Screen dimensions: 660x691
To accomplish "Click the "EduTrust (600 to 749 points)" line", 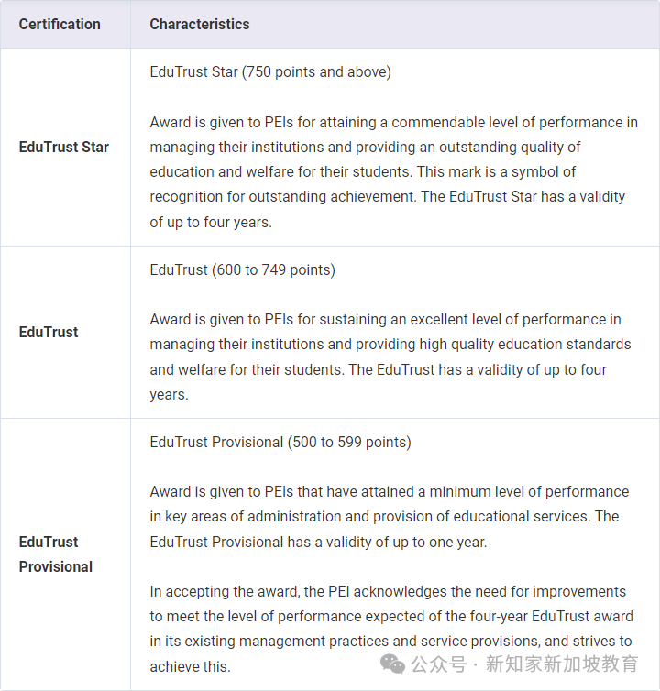I will [243, 269].
